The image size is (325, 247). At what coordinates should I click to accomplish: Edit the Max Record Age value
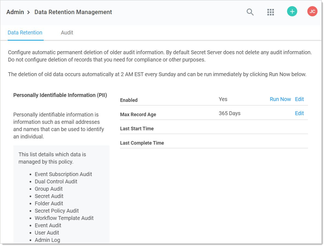pyautogui.click(x=299, y=113)
